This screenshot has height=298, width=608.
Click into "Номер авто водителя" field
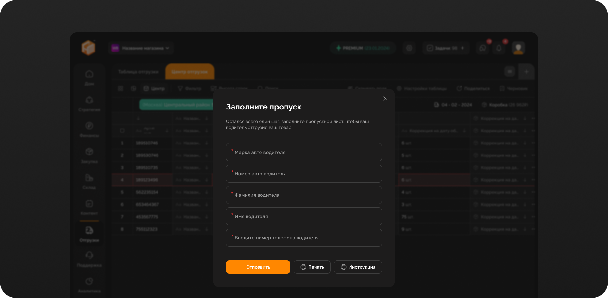[x=304, y=174]
